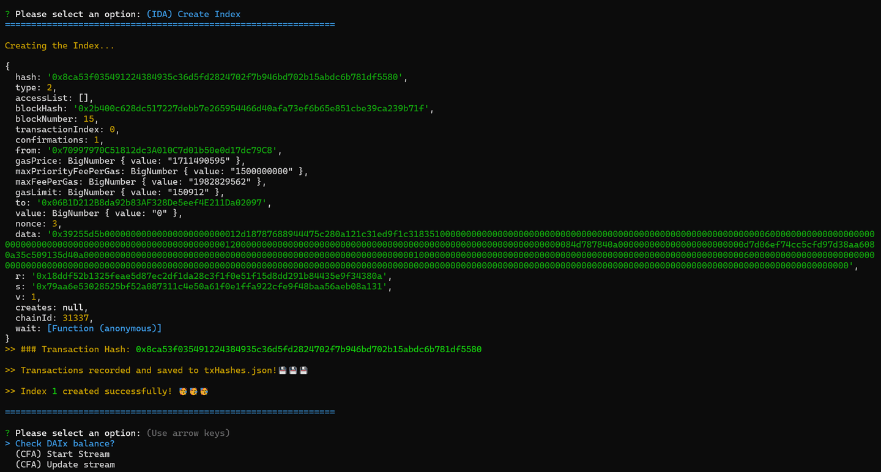The width and height of the screenshot is (881, 472).
Task: Click the 'v: 1' line
Action: (28, 297)
